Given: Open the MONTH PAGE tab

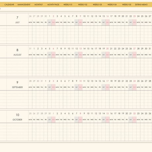Looking at the screenshot, I should click(53, 5).
